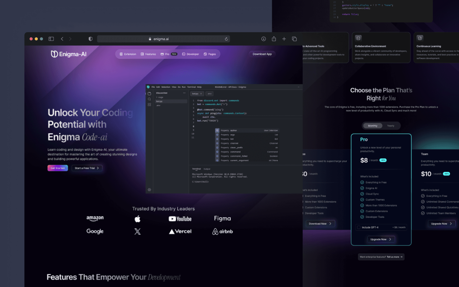459x287 pixels.
Task: Switch to the .env editor tab
Action: [210, 94]
